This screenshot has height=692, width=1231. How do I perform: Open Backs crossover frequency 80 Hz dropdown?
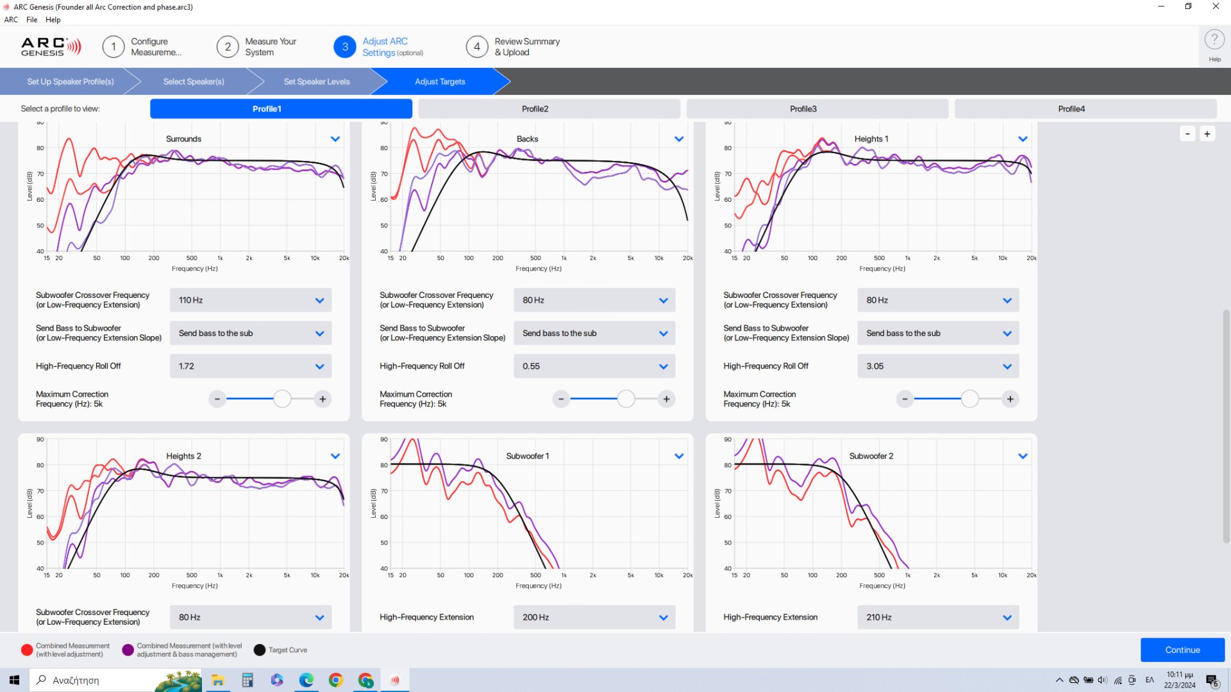(x=594, y=300)
